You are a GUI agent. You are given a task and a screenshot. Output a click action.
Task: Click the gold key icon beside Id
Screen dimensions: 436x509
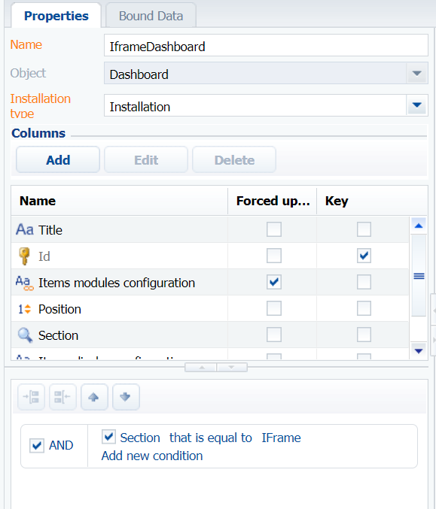(x=24, y=256)
